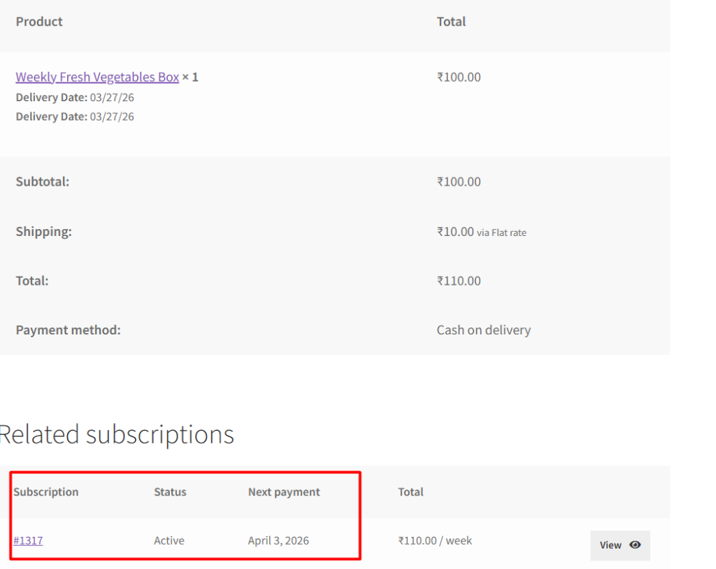Click the 'via Flat rate' text

[x=501, y=232]
